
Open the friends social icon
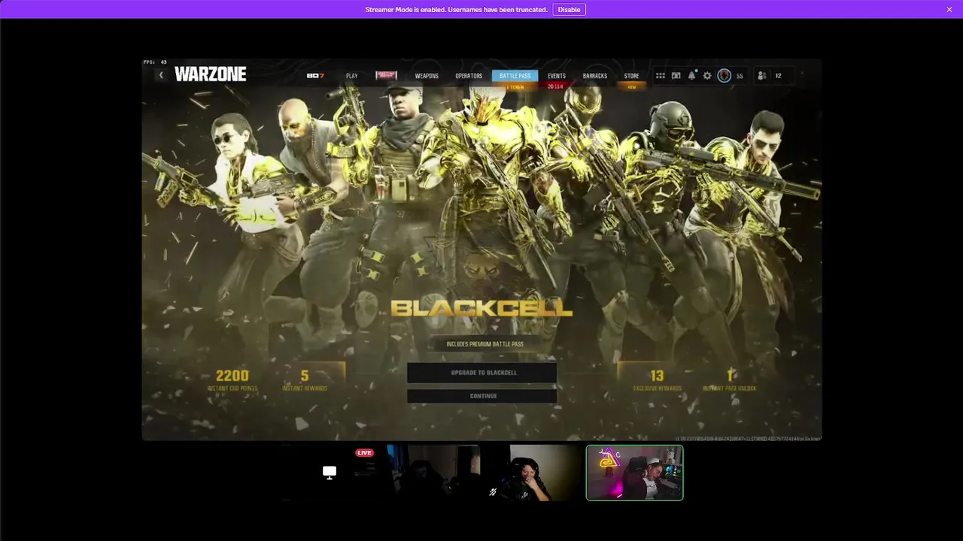point(762,76)
